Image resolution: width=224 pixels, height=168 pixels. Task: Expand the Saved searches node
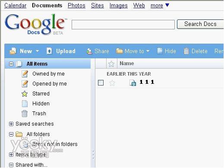(x=11, y=124)
